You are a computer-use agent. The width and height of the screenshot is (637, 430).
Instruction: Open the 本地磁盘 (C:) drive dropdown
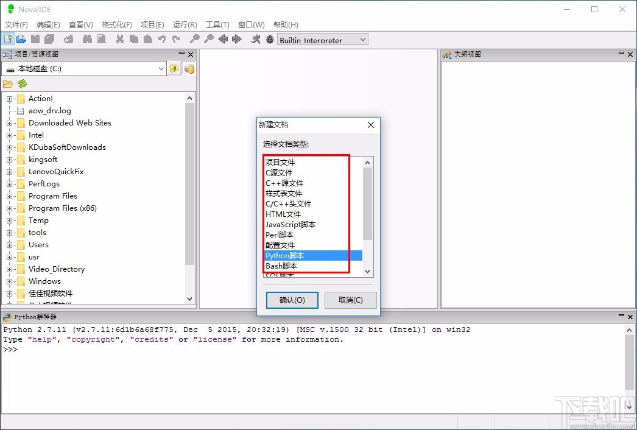click(x=161, y=69)
